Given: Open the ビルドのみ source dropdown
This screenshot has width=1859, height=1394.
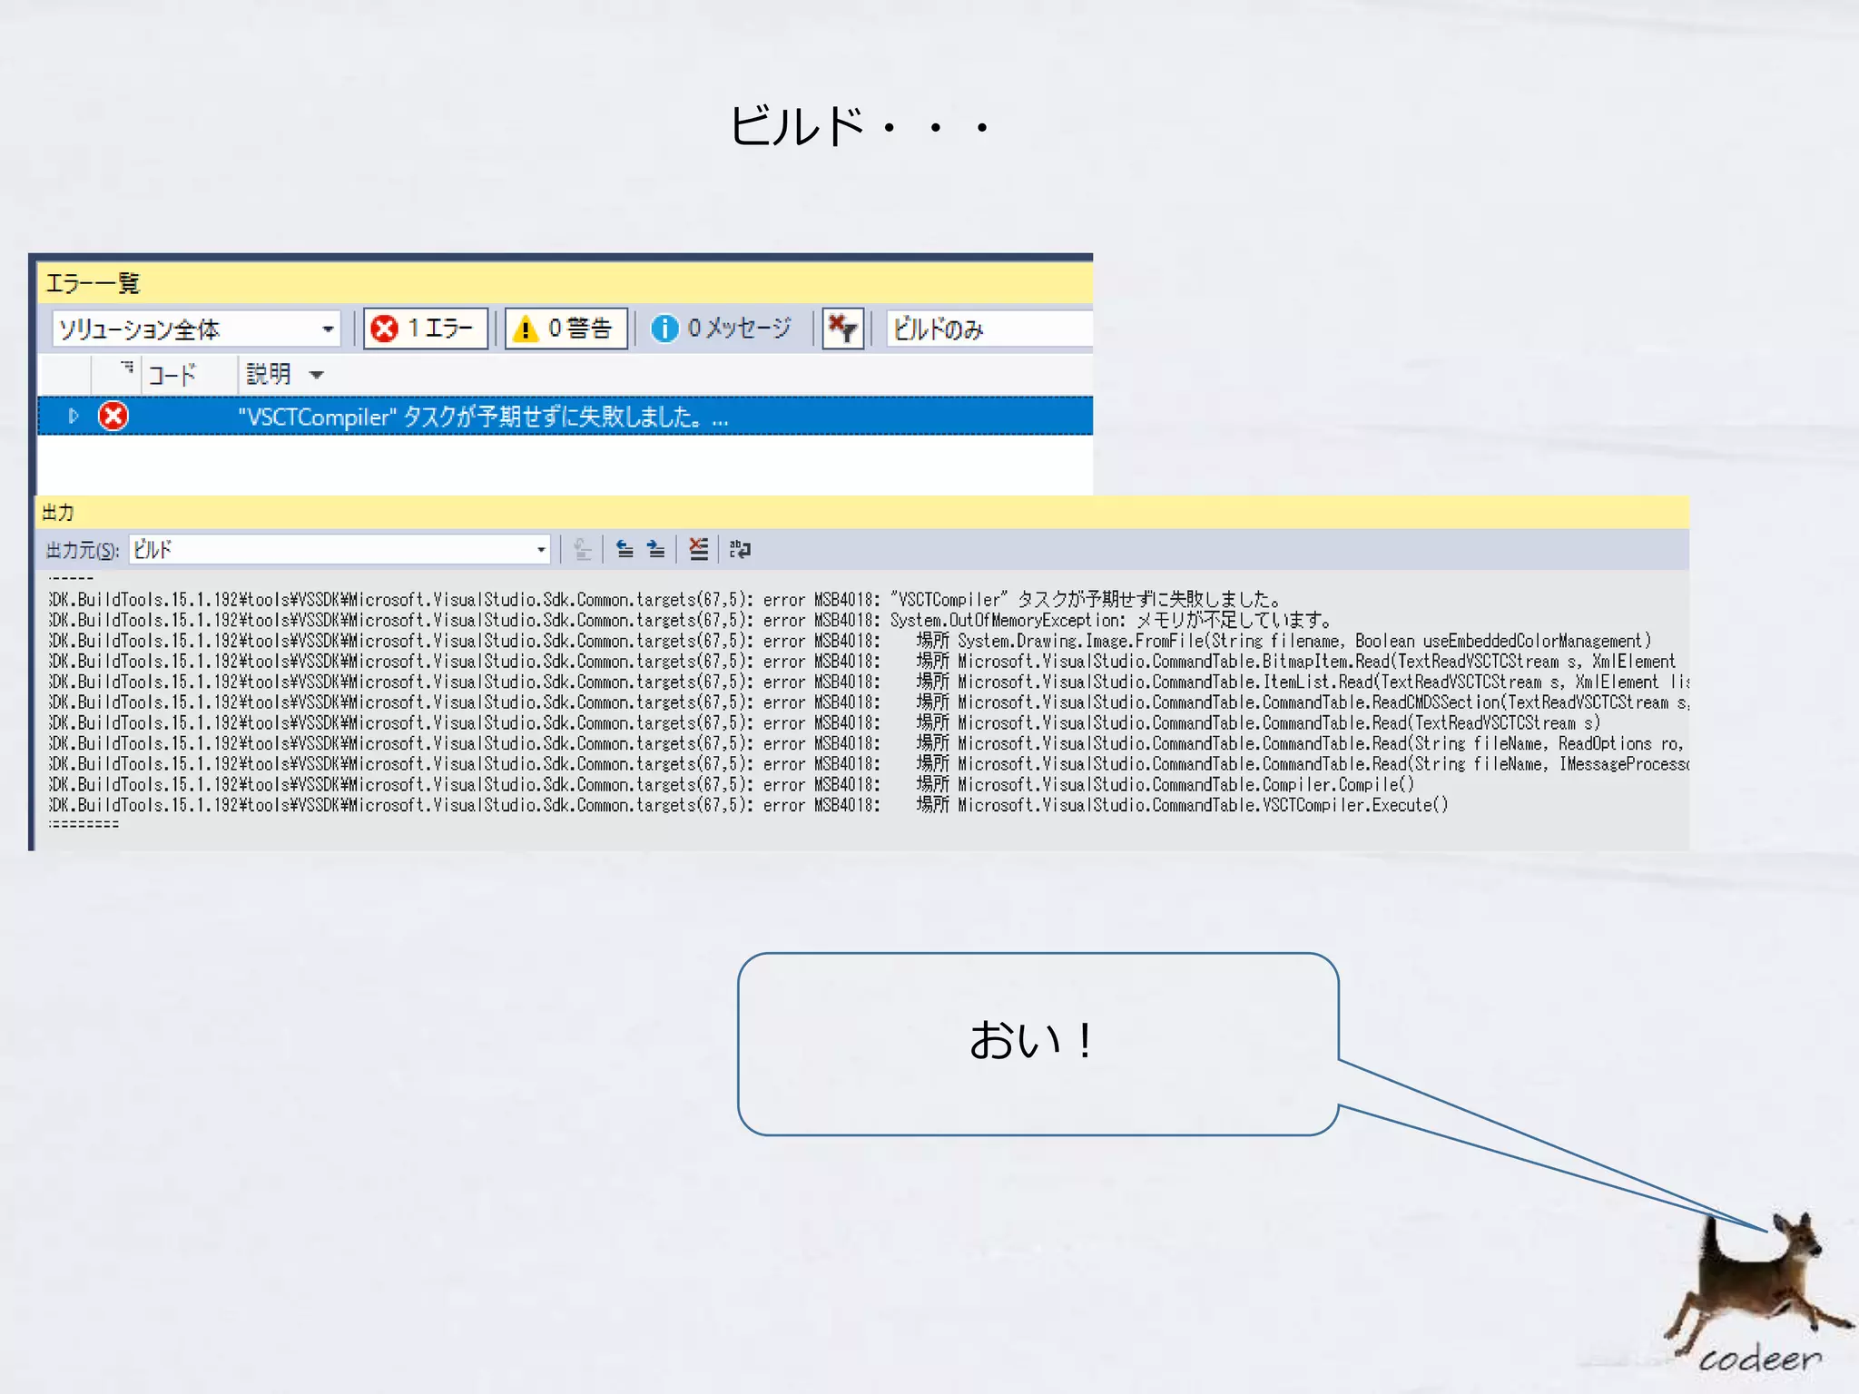Looking at the screenshot, I should [x=989, y=329].
